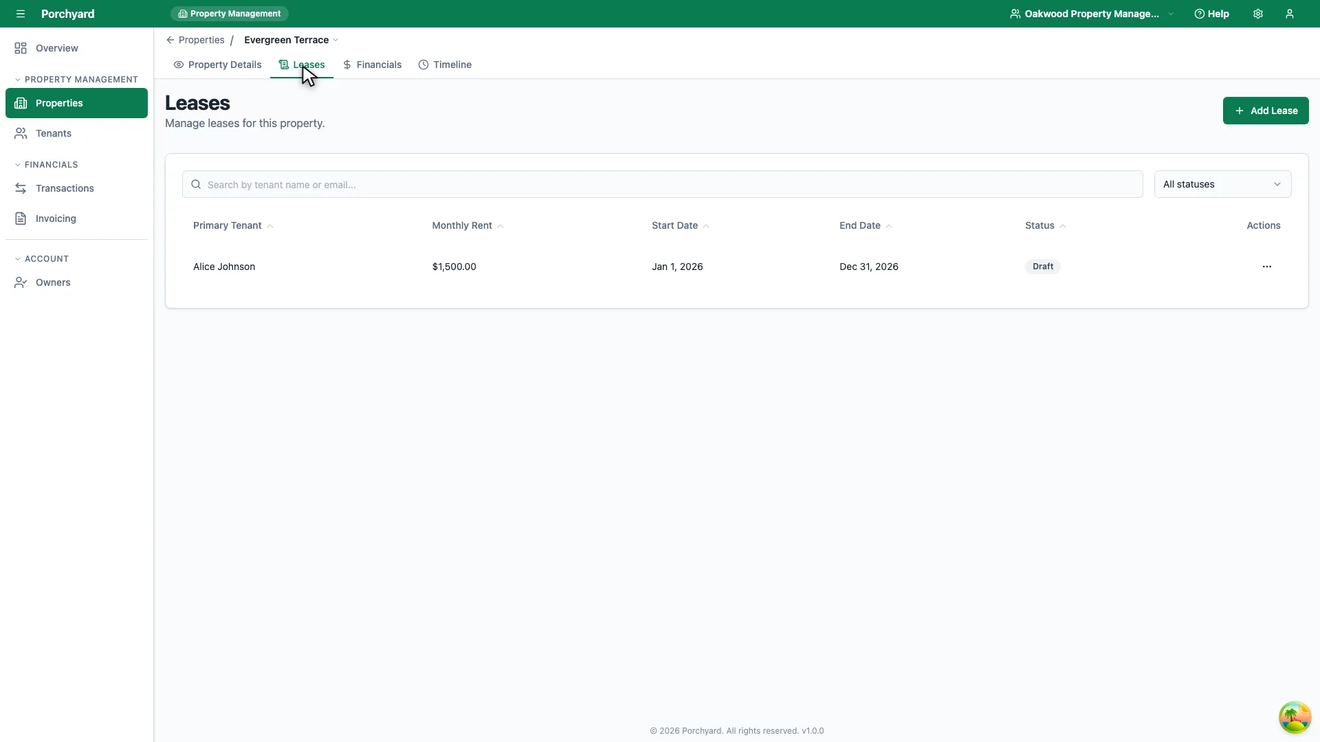Image resolution: width=1320 pixels, height=742 pixels.
Task: Sort by Primary Tenant column
Action: [x=233, y=225]
